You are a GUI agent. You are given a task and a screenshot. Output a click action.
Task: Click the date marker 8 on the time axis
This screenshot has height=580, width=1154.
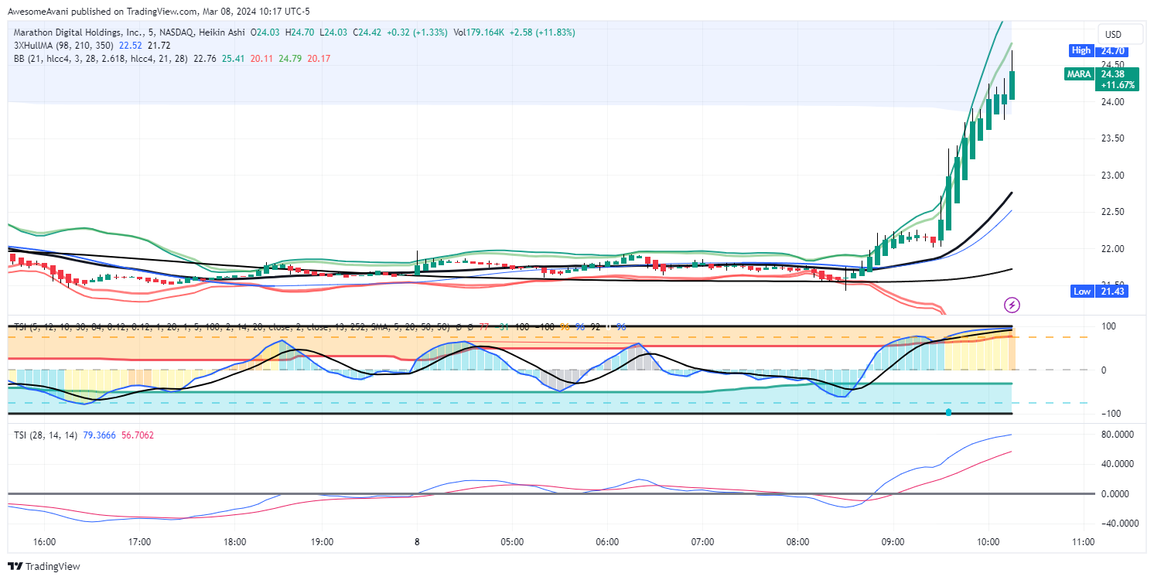[417, 542]
